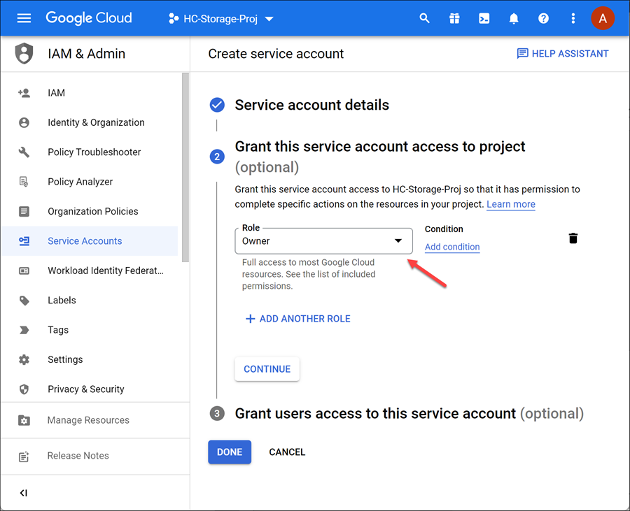Click the Grant this service account heading
This screenshot has height=511, width=630.
[x=379, y=157]
